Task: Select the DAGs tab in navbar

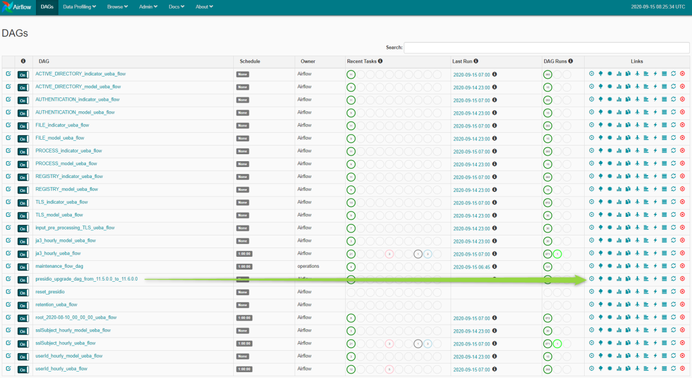Action: [47, 7]
